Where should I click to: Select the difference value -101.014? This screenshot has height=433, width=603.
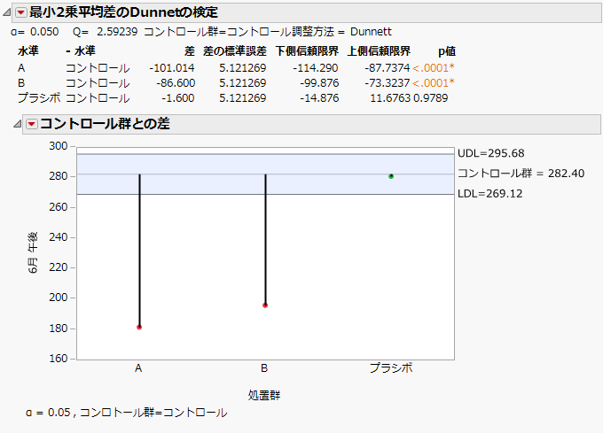[x=172, y=68]
